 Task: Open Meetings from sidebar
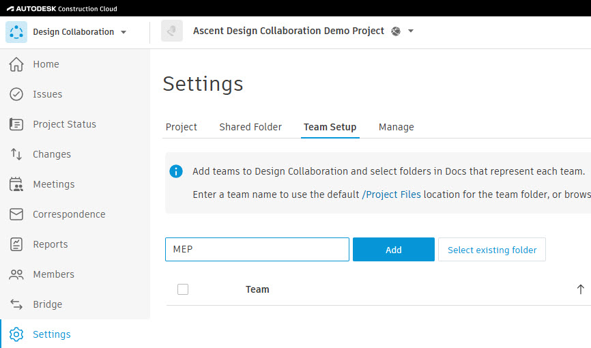tap(54, 184)
